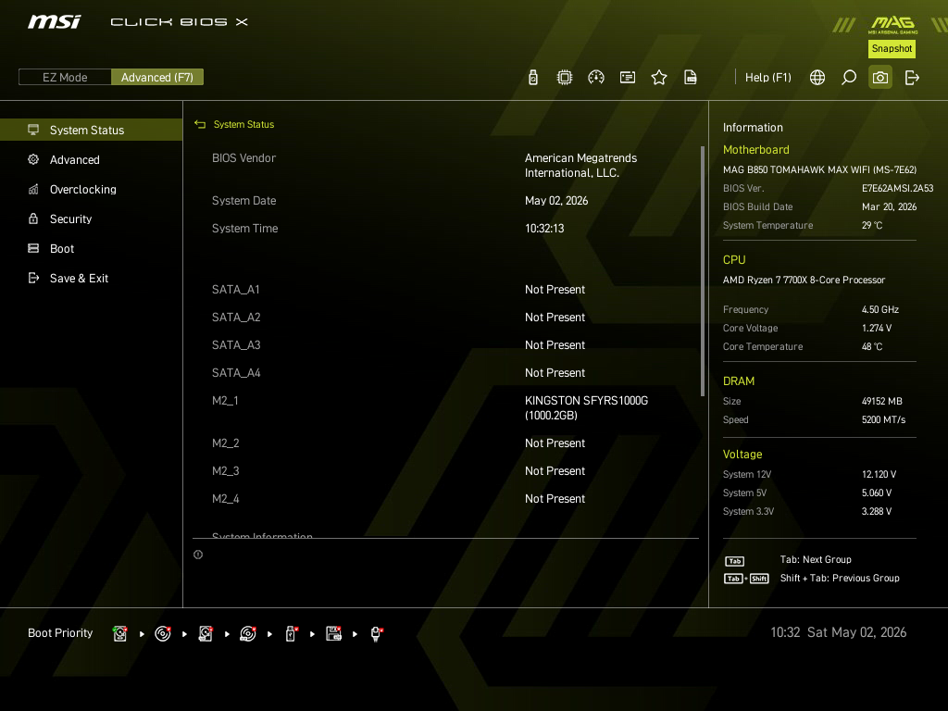This screenshot has height=711, width=948.
Task: Open the Overclocking menu
Action: (x=92, y=189)
